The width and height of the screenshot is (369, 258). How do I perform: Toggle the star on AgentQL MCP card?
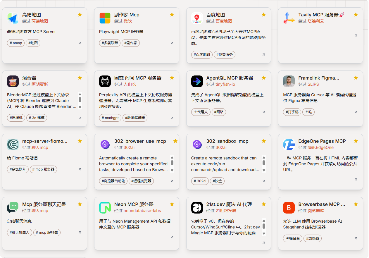pyautogui.click(x=264, y=78)
